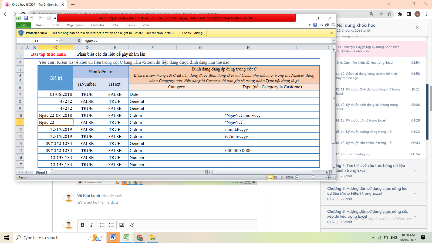Switch to Page Layout view in status bar
This screenshot has width=432, height=243.
275,177
